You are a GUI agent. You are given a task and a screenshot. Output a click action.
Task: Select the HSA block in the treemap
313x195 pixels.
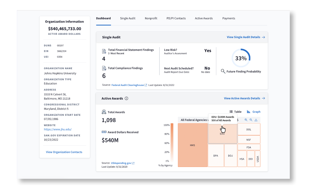pos(242,159)
